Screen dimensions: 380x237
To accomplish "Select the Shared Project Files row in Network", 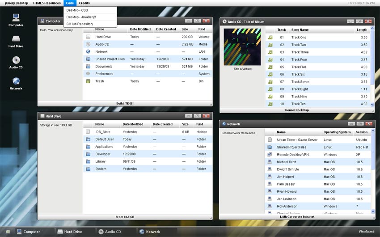I will pos(291,147).
